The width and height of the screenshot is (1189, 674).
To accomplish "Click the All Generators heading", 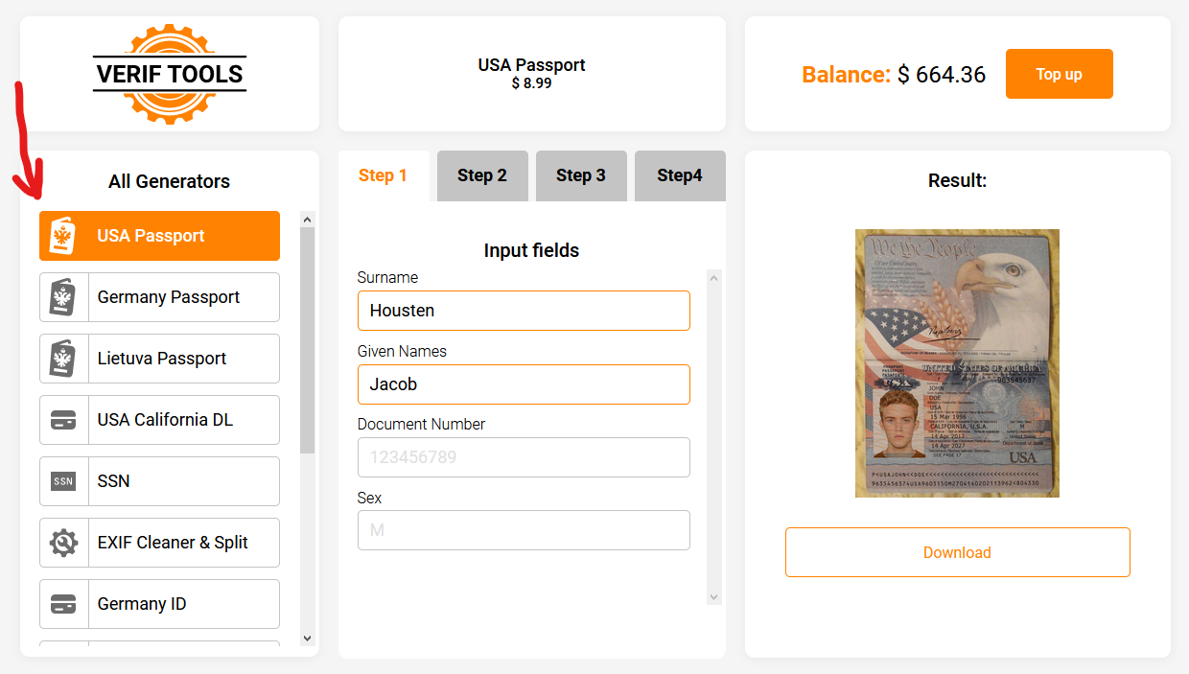I will coord(169,181).
